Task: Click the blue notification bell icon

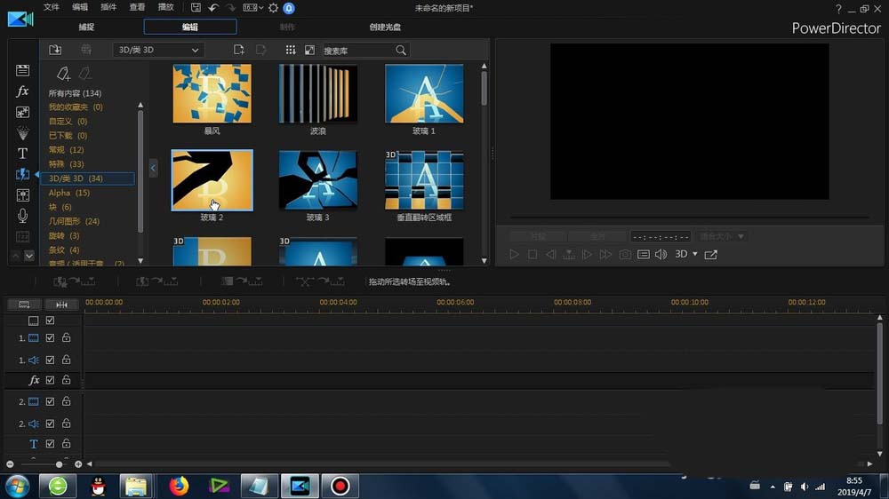Action: 289,8
